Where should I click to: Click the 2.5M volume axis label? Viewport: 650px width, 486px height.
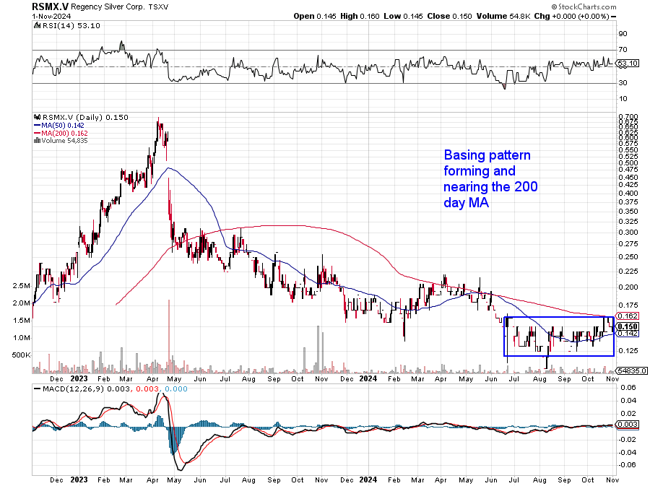22,286
